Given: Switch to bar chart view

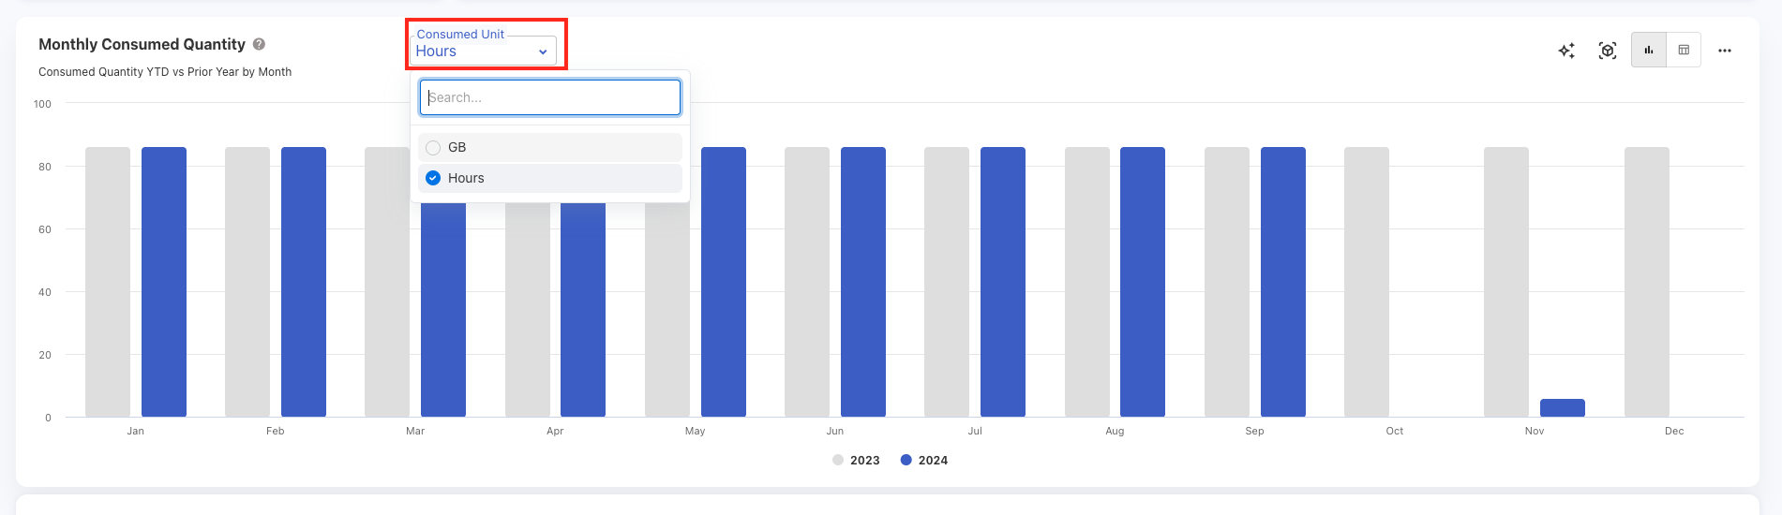Looking at the screenshot, I should pos(1649,51).
